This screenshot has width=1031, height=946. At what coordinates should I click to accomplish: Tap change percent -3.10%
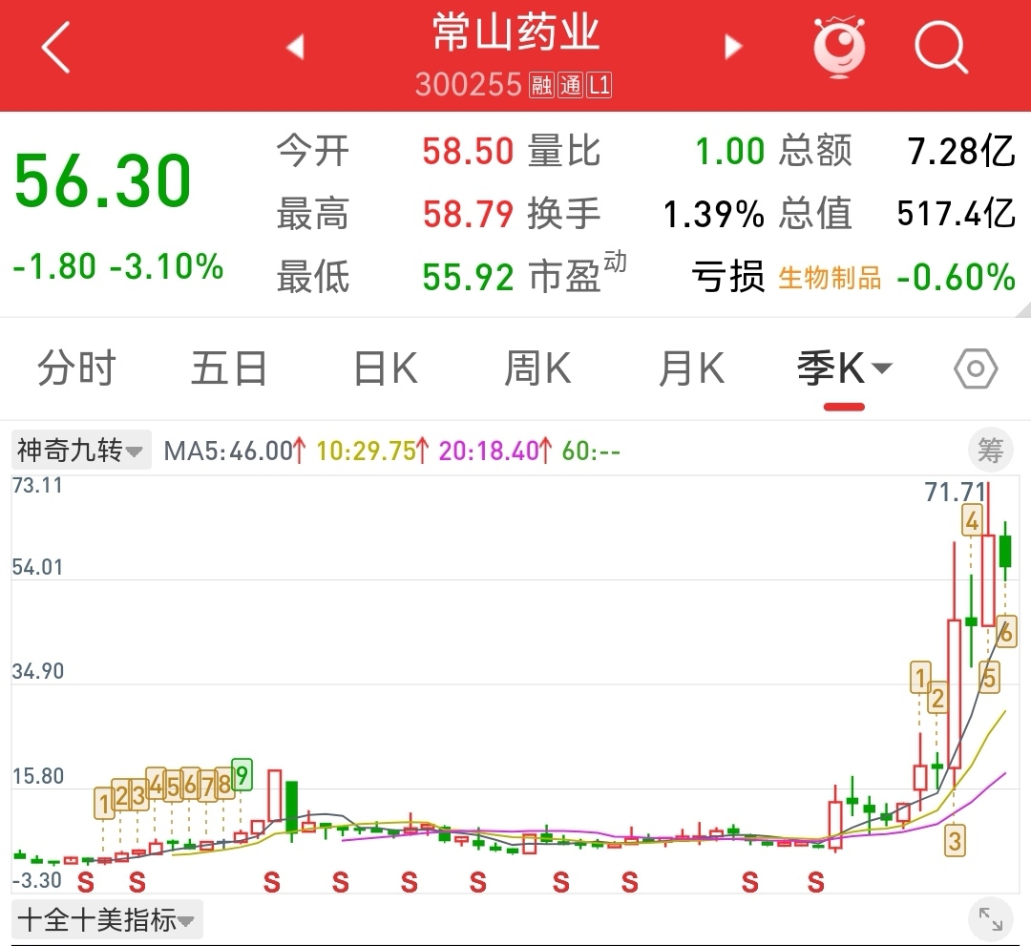(x=166, y=267)
